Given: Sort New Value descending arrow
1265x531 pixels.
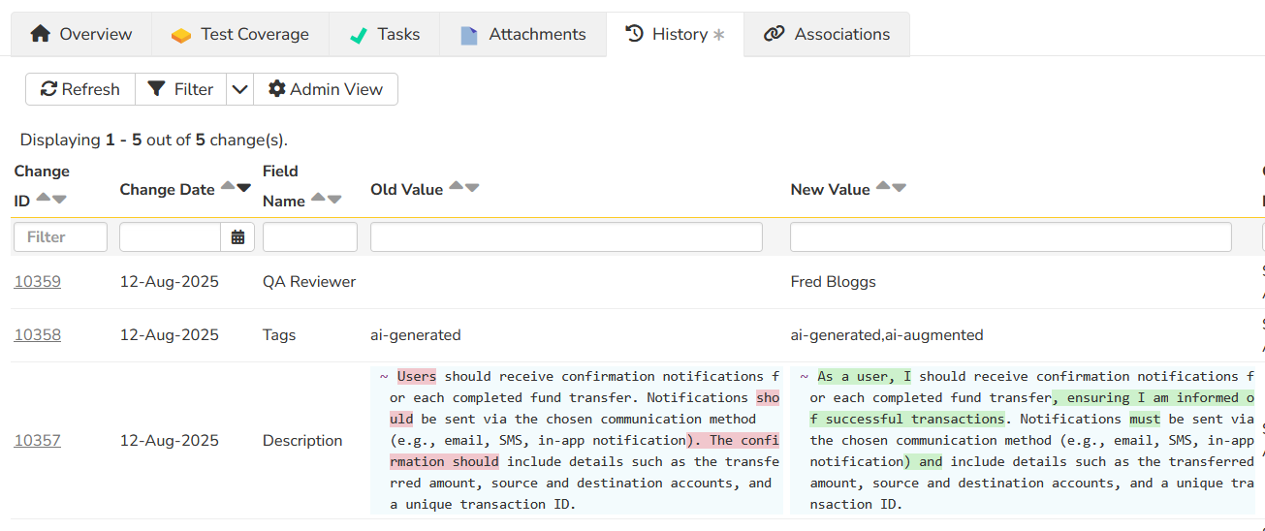Looking at the screenshot, I should coord(899,187).
